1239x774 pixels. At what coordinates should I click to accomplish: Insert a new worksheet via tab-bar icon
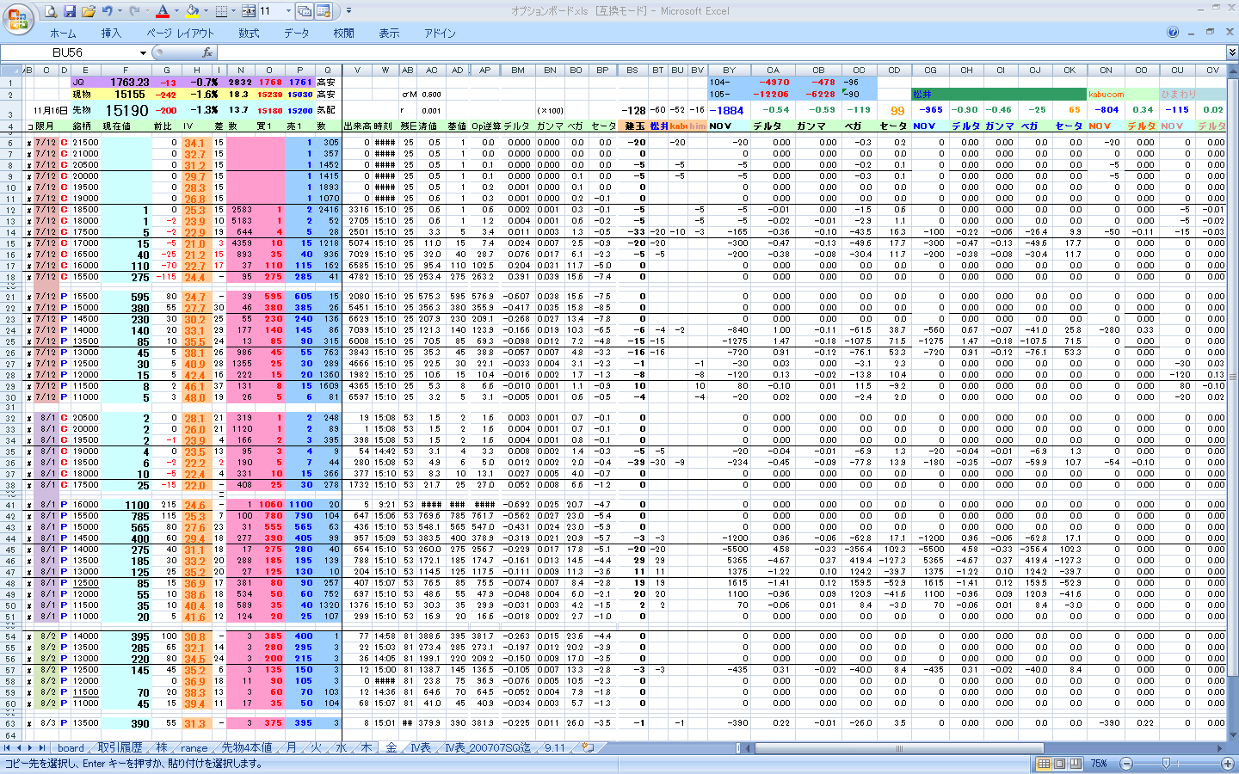(588, 747)
